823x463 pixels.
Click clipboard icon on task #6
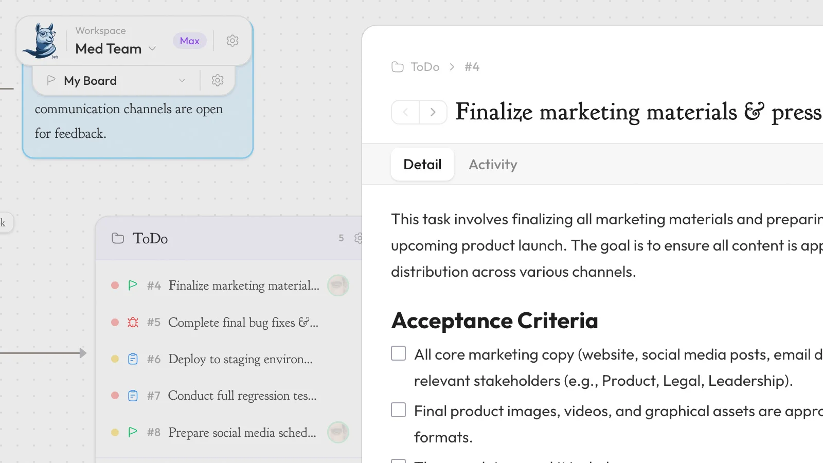tap(133, 359)
